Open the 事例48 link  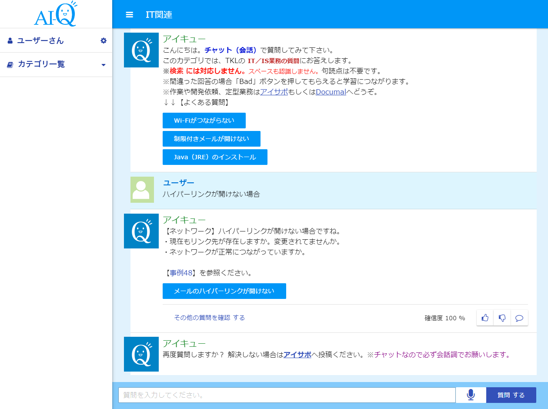click(181, 273)
